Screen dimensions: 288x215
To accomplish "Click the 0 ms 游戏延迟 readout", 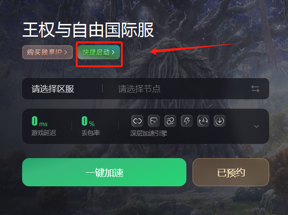I will tap(44, 126).
